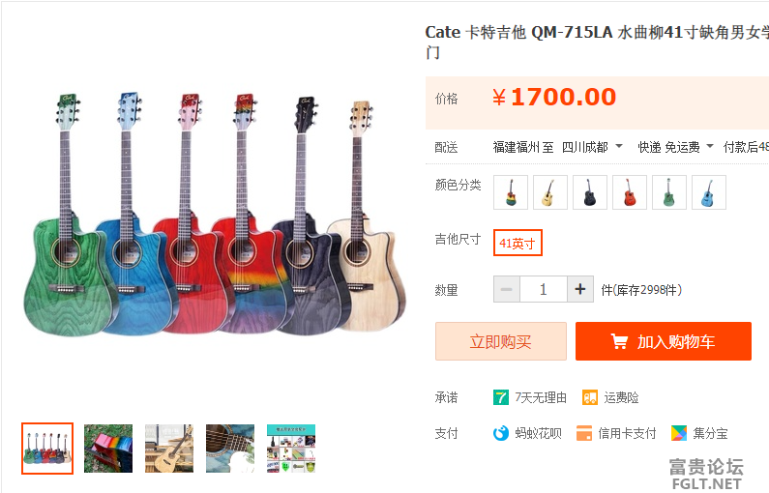The height and width of the screenshot is (493, 769).
Task: Increase quantity with the plus button
Action: tap(580, 289)
